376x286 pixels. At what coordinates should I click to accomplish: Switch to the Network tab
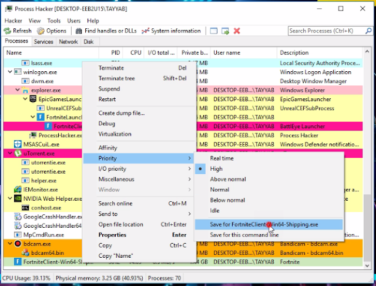(x=68, y=42)
